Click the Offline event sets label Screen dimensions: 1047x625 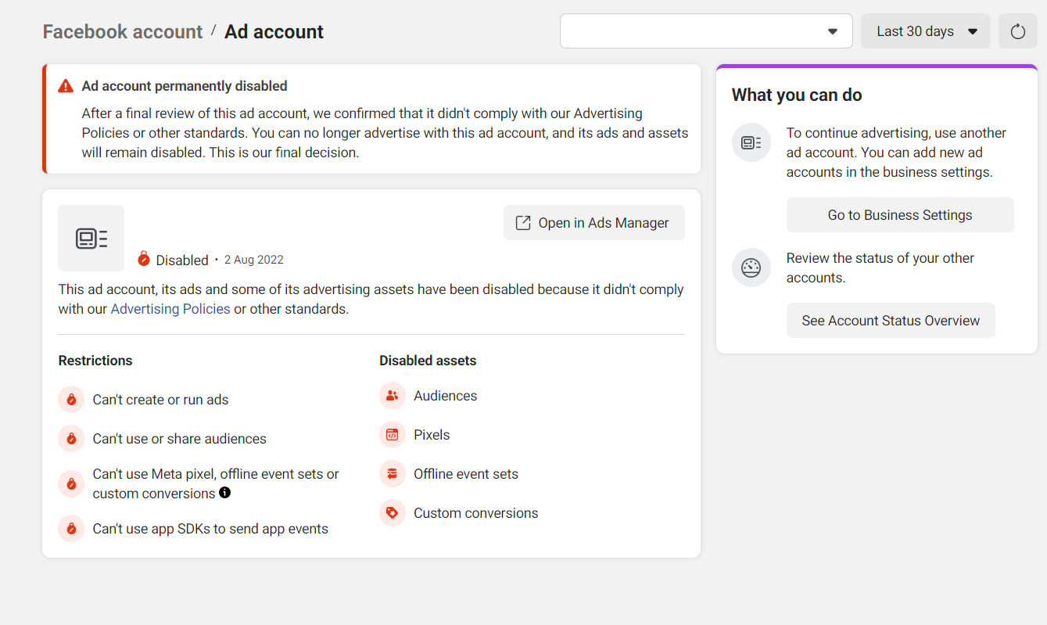(x=466, y=474)
